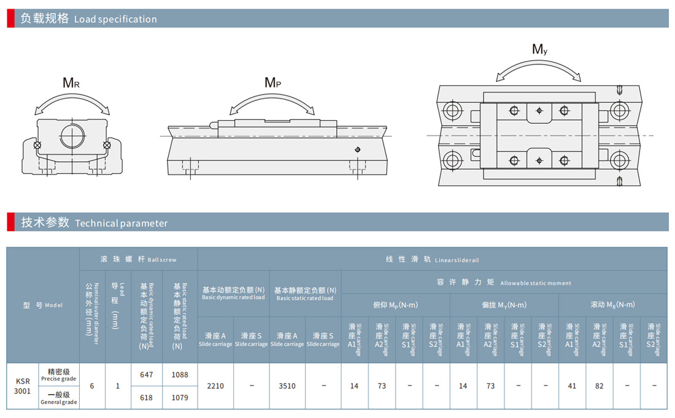Click the KSR 3001 model cell
The height and width of the screenshot is (418, 675).
(x=22, y=386)
